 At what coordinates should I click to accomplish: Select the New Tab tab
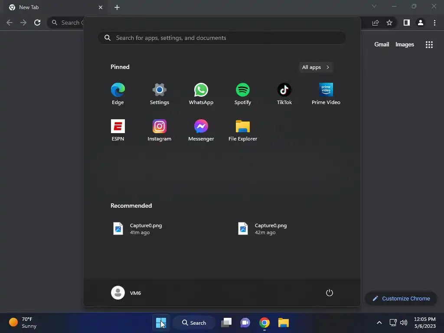[55, 7]
